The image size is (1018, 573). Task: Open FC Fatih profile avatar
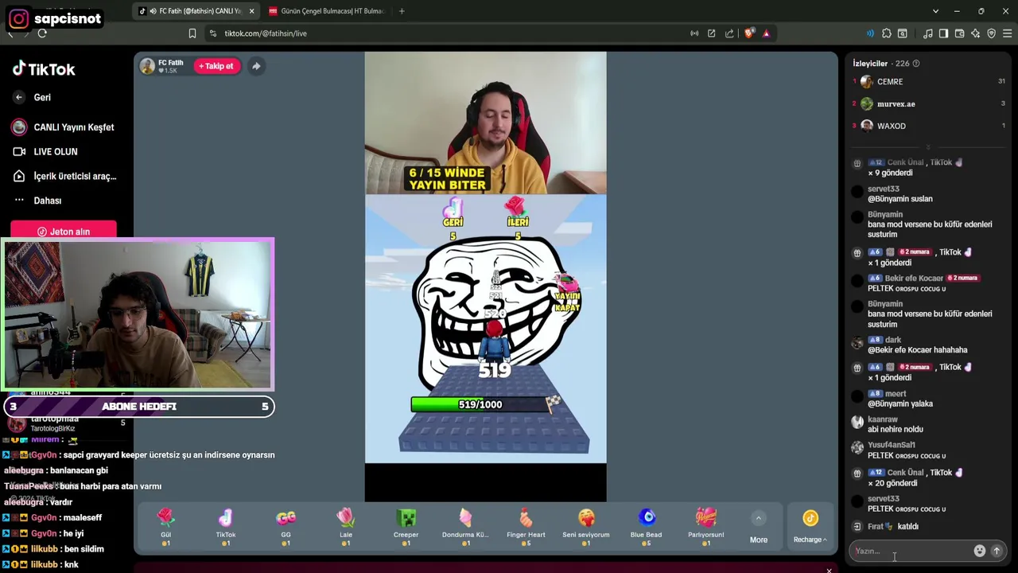(x=147, y=66)
